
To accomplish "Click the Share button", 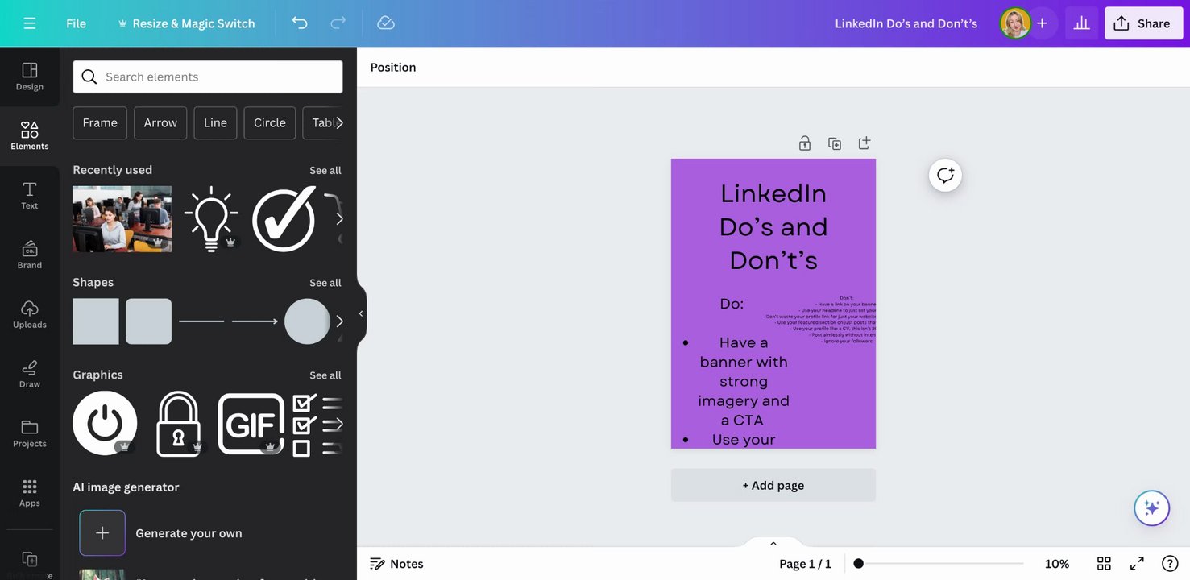I will point(1142,23).
